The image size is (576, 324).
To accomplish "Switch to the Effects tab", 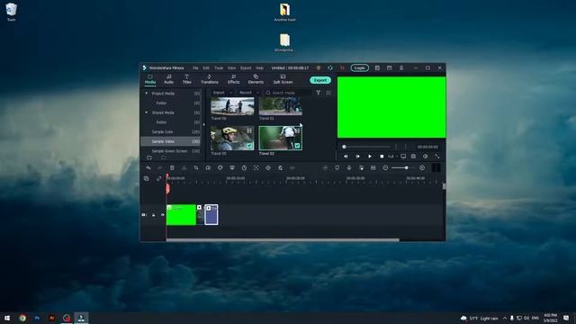I will pos(233,79).
